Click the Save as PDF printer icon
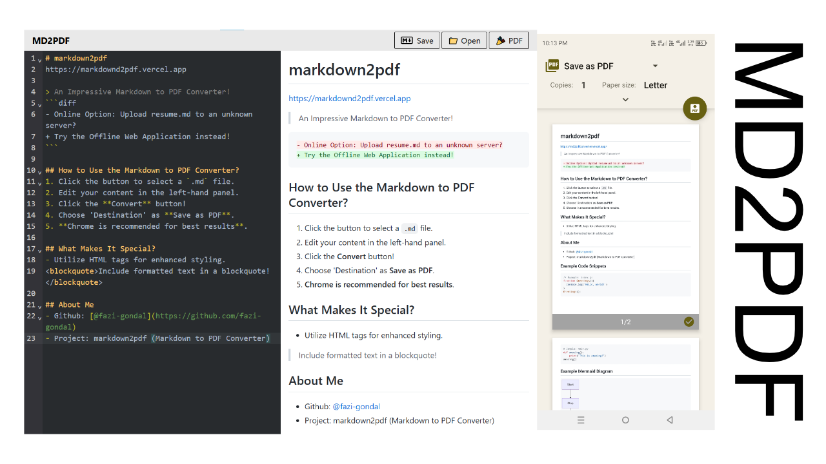 pyautogui.click(x=552, y=66)
